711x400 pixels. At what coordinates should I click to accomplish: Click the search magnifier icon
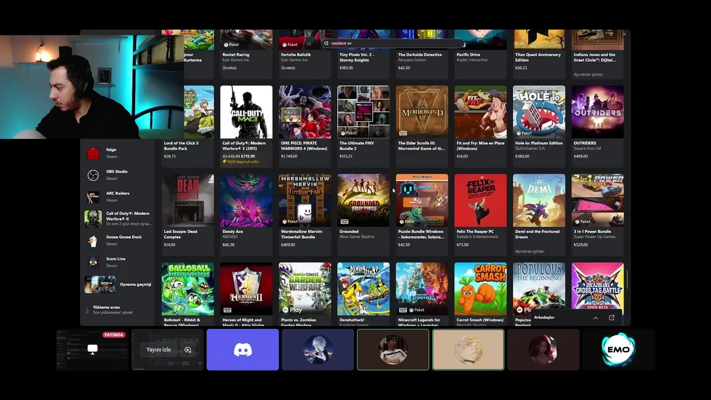pos(327,43)
